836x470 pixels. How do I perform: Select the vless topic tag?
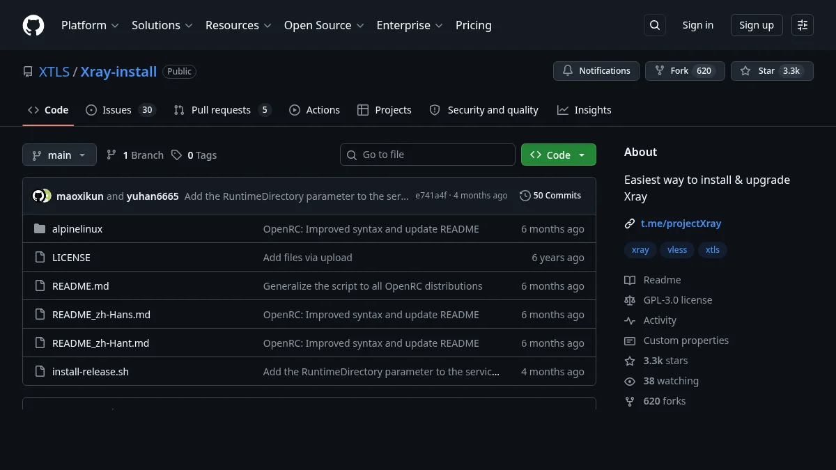tap(677, 250)
